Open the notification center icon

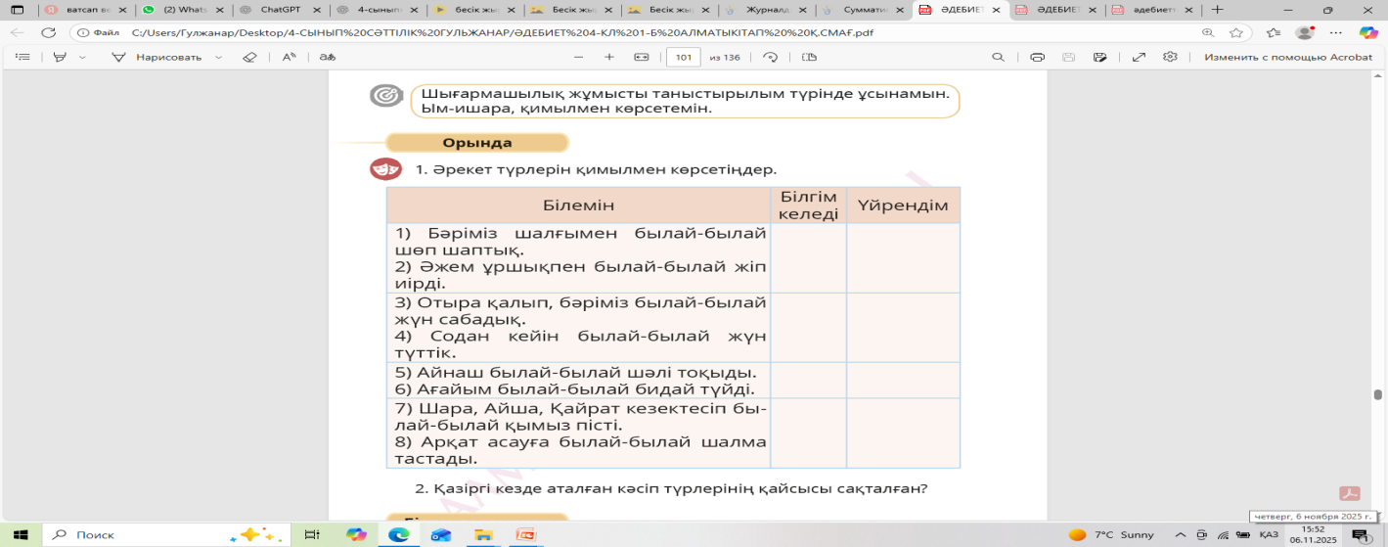[1360, 534]
